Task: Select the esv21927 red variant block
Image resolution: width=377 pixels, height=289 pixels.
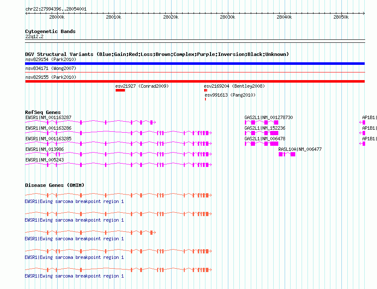Action: click(120, 90)
